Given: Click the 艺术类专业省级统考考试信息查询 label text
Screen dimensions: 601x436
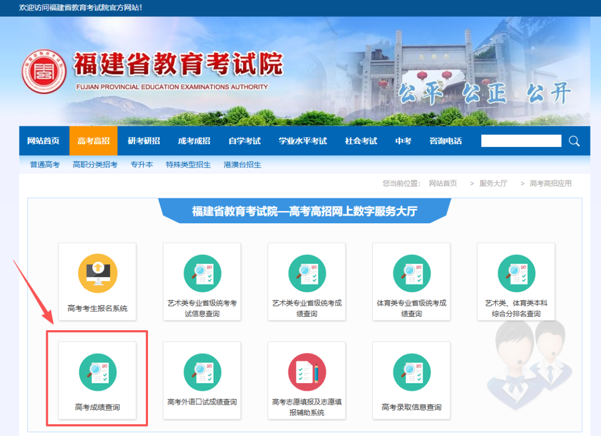Looking at the screenshot, I should coord(203,308).
